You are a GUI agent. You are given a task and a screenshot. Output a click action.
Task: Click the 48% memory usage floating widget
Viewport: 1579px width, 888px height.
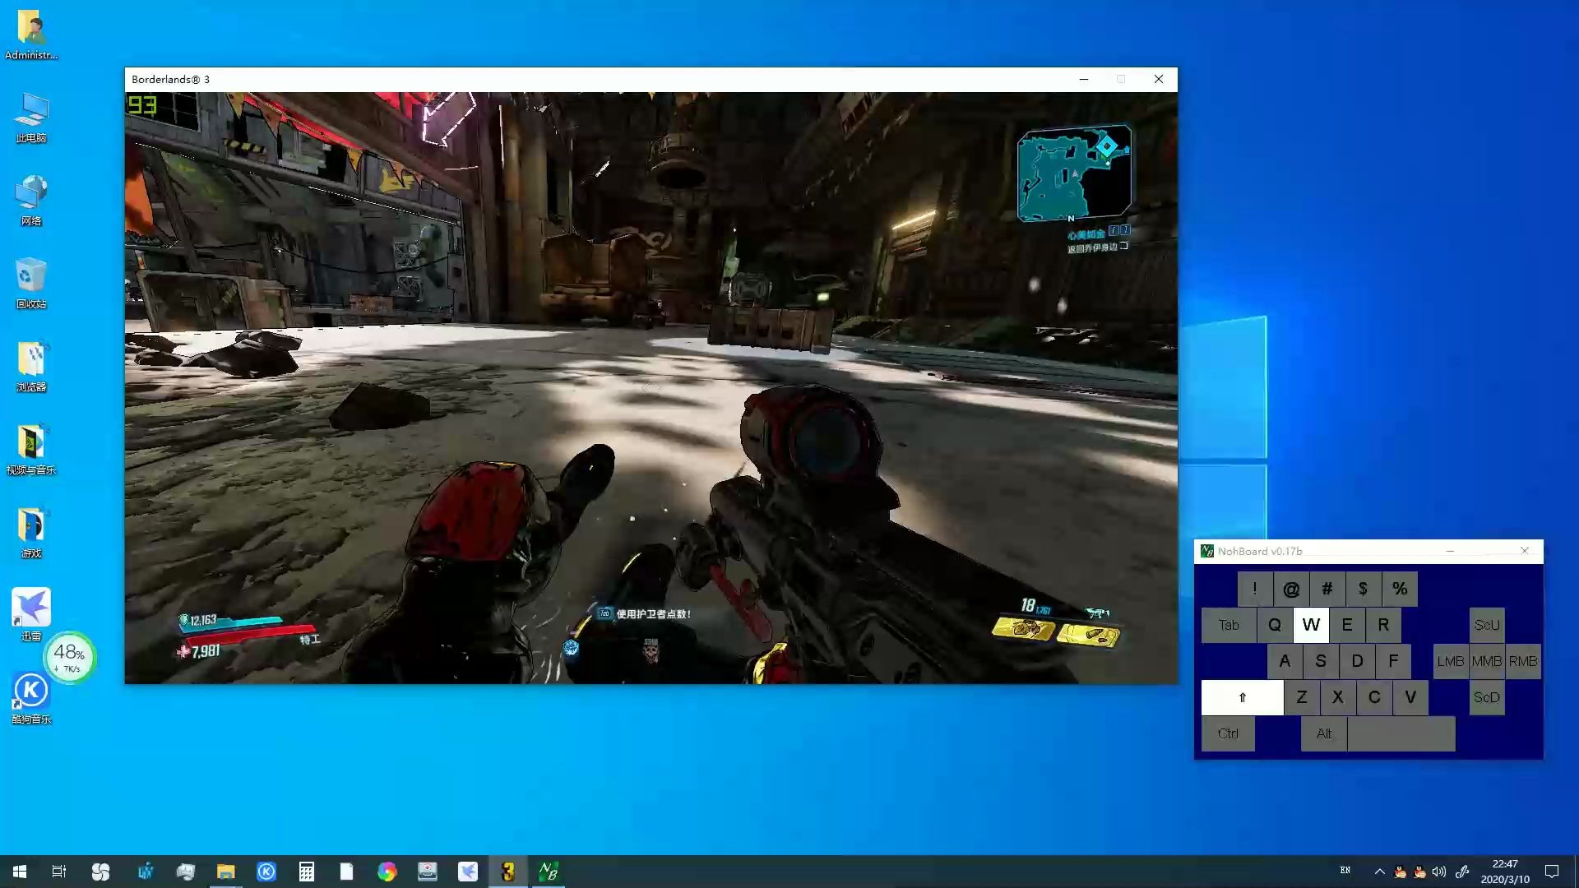pyautogui.click(x=70, y=658)
